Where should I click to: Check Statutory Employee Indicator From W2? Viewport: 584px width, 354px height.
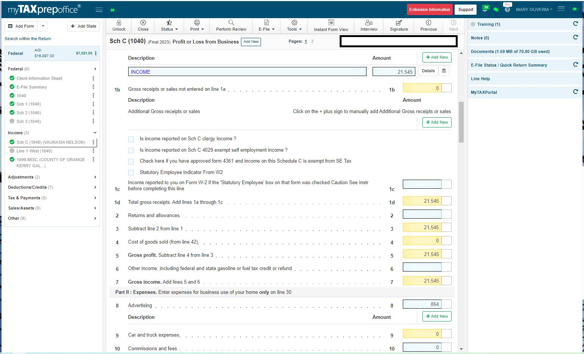(131, 173)
